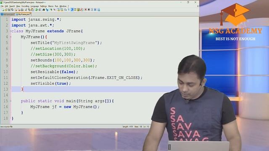Zoom in using the toolbar Zoom In icon
This screenshot has height=151, width=269.
pos(51,10)
